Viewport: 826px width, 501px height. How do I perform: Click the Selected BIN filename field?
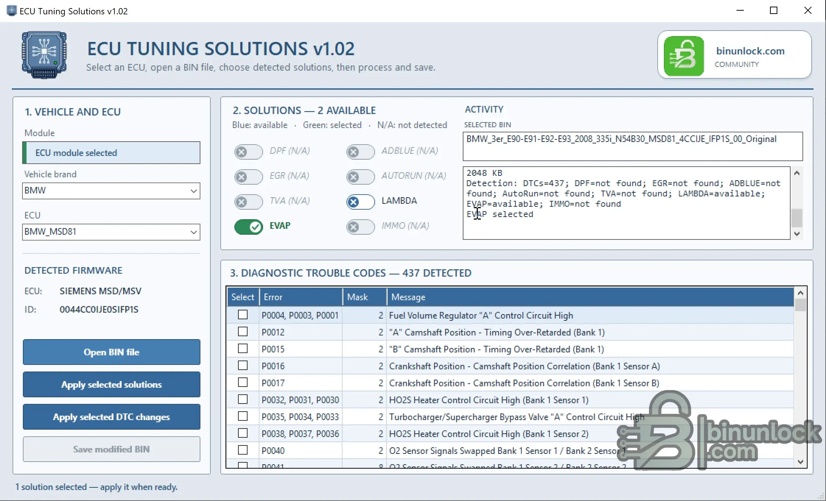[633, 146]
